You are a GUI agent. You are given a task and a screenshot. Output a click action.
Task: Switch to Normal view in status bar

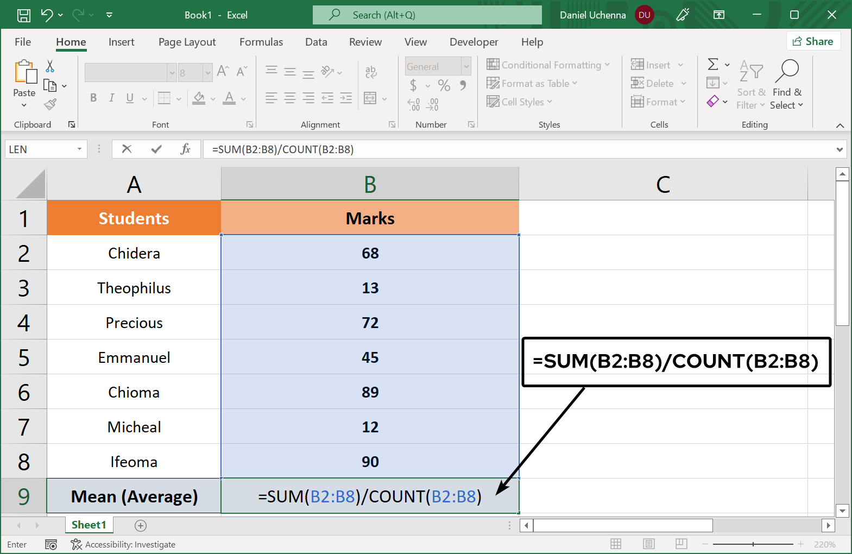[x=616, y=544]
